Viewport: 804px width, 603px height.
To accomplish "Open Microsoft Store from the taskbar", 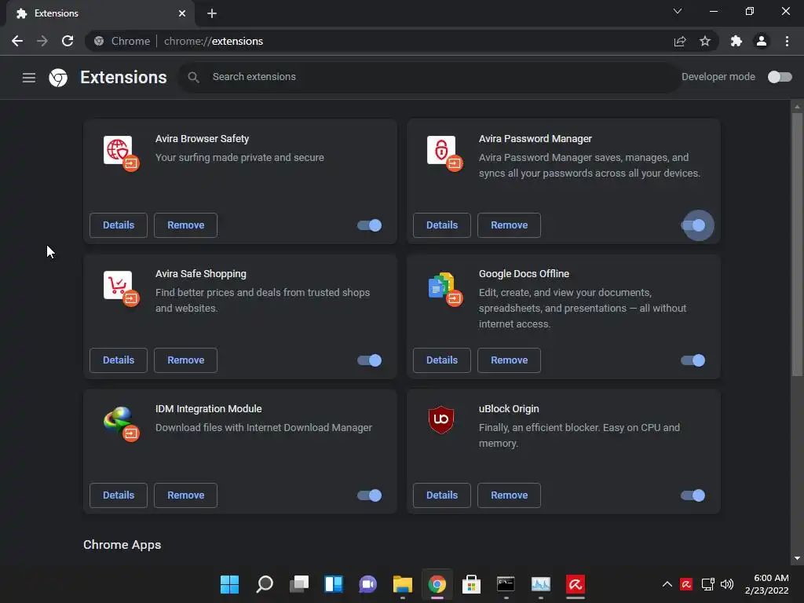I will point(471,584).
